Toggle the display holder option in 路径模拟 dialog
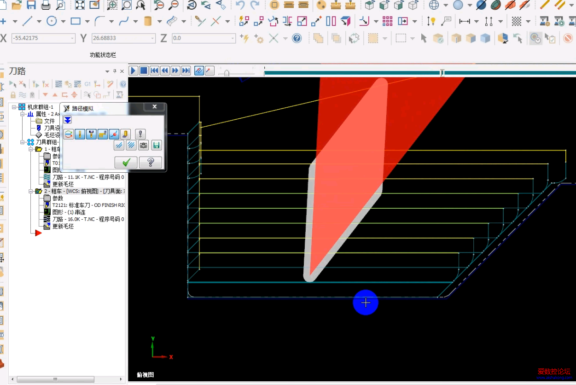576x385 pixels. coord(91,134)
